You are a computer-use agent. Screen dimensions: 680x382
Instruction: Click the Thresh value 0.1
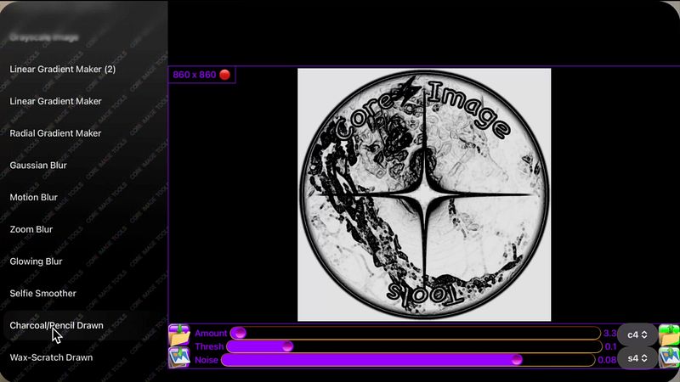click(x=610, y=346)
